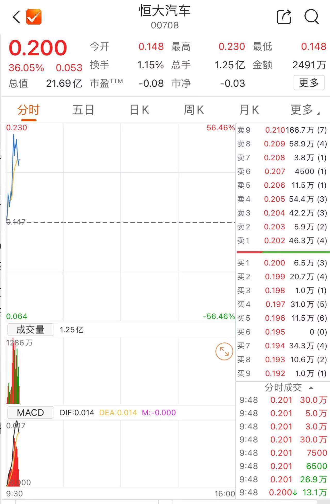The image size is (330, 504).
Task: Select the 周K chart tab
Action: tap(194, 110)
